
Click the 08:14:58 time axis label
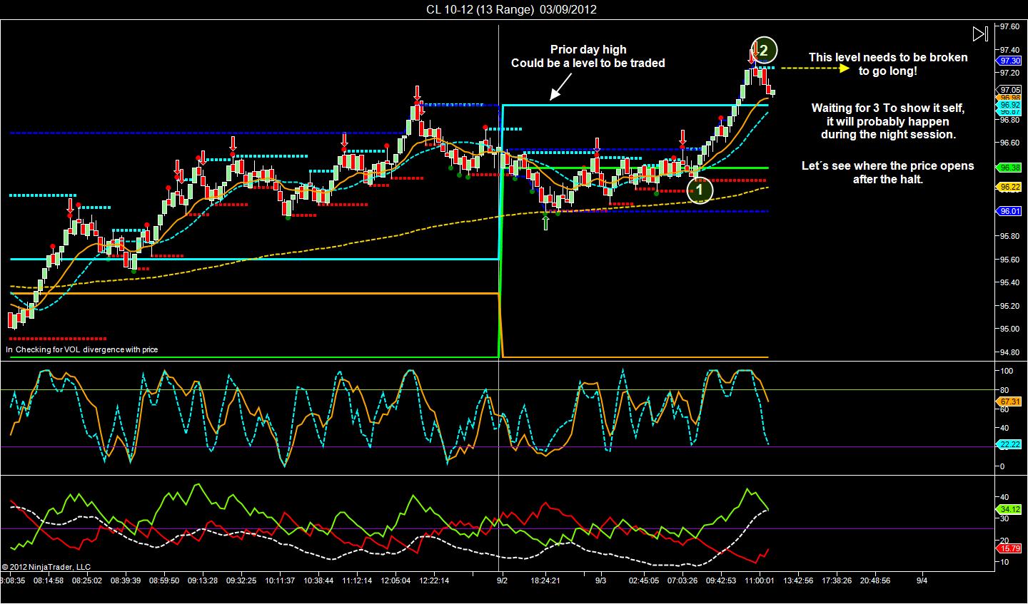49,580
